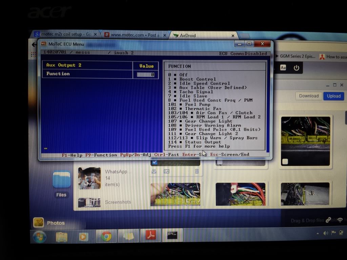
Task: Click '2 Idle Speed Control' entry
Action: [x=199, y=83]
